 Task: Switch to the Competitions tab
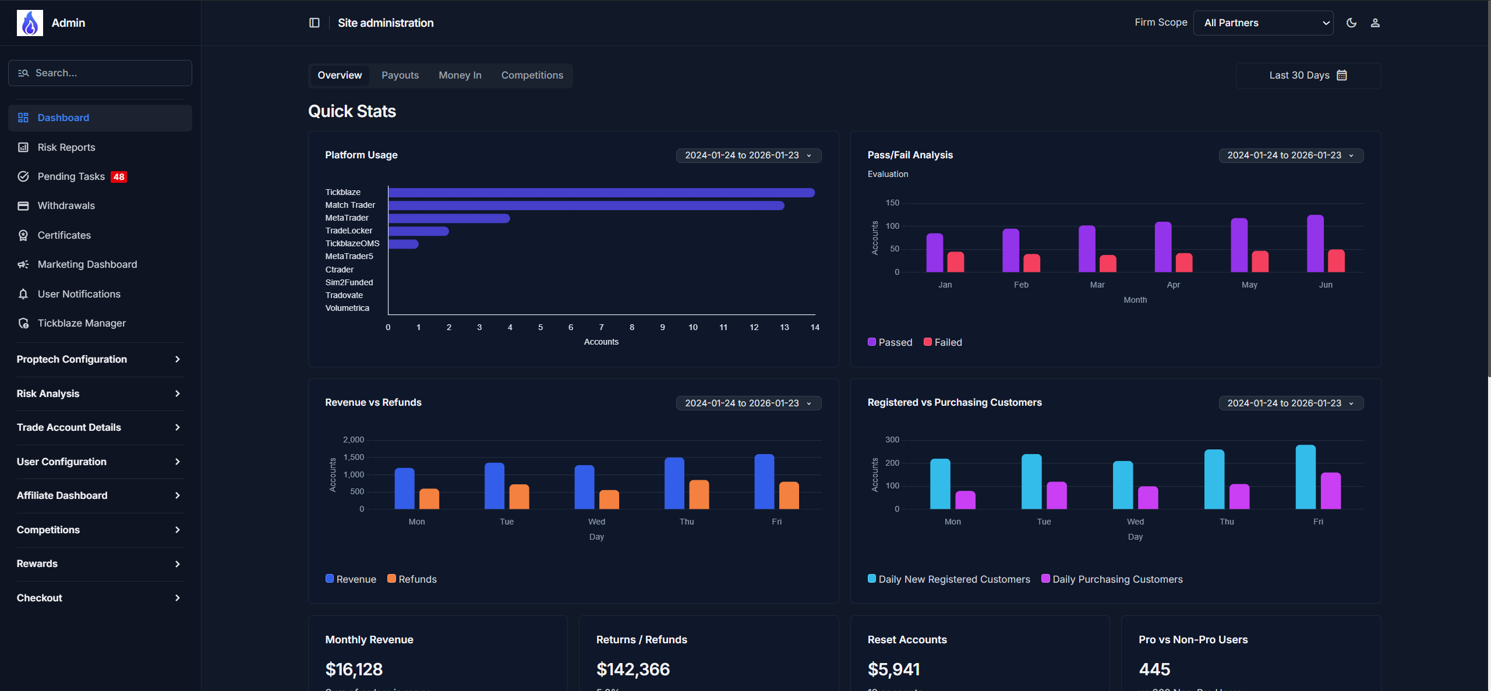point(532,75)
